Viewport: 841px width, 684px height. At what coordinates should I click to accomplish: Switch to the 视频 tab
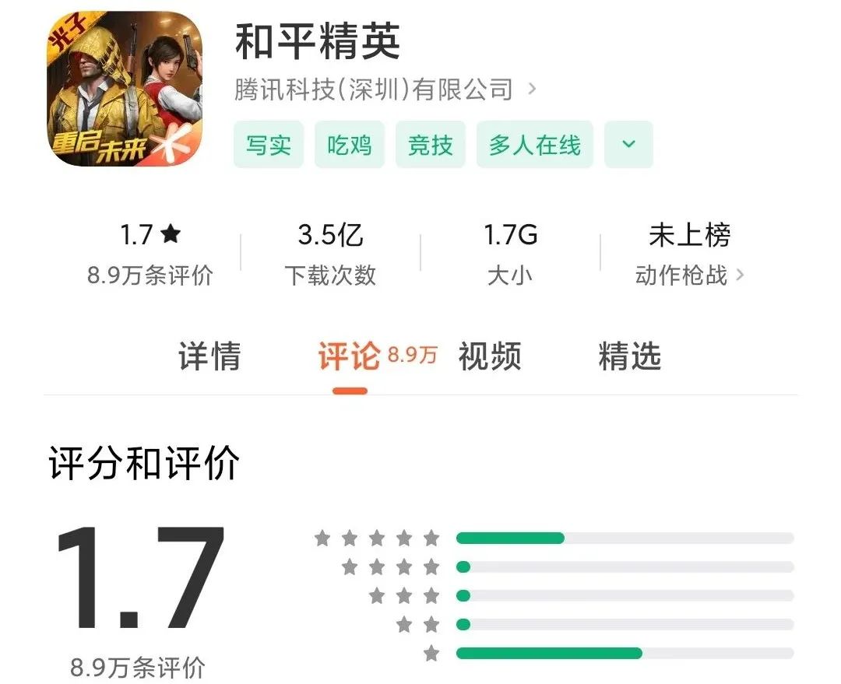pos(489,356)
